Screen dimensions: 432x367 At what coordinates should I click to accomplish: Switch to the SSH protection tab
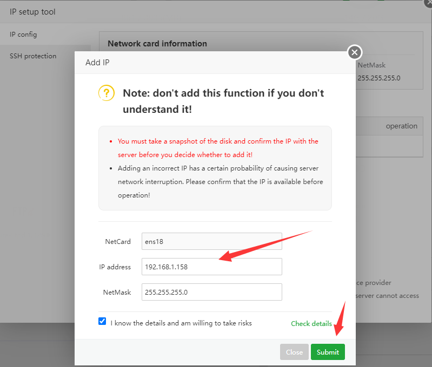click(33, 56)
